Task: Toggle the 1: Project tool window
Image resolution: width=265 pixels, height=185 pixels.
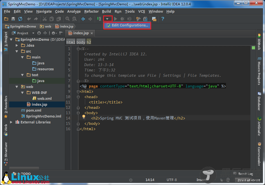Action: click(6, 41)
